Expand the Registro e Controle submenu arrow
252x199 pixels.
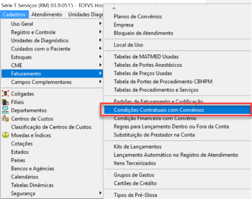pos(100,32)
